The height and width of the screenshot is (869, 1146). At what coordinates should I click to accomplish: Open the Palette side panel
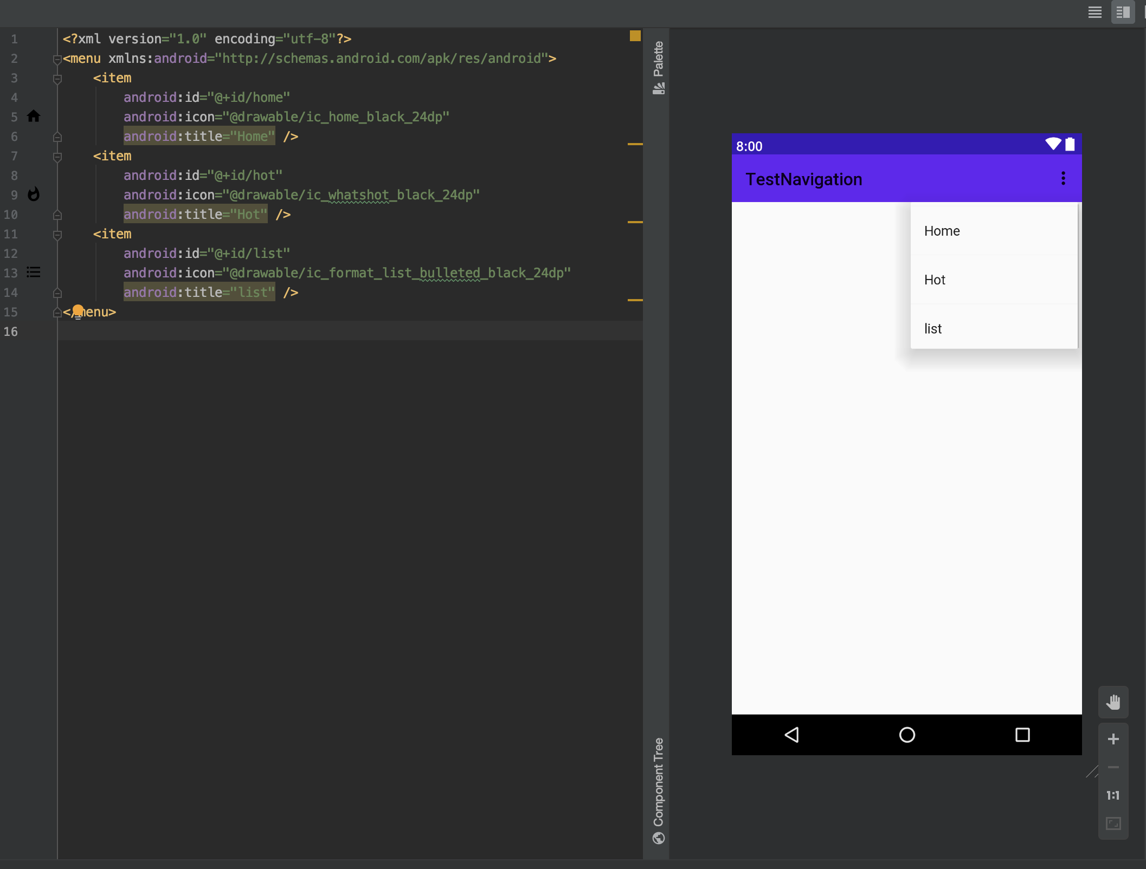coord(658,67)
